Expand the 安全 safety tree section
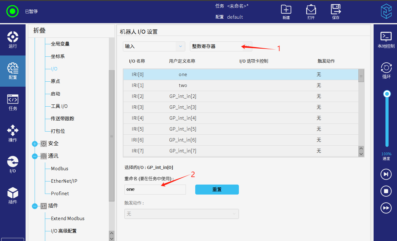397x241 pixels. (35, 144)
